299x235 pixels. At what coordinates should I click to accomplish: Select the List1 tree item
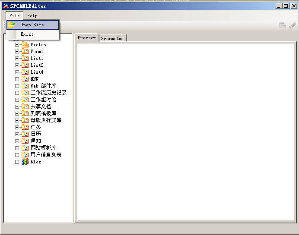[37, 58]
